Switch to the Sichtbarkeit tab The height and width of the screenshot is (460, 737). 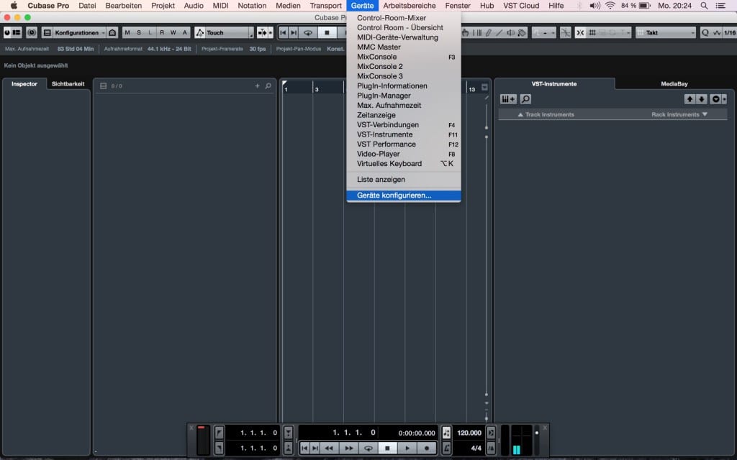68,84
